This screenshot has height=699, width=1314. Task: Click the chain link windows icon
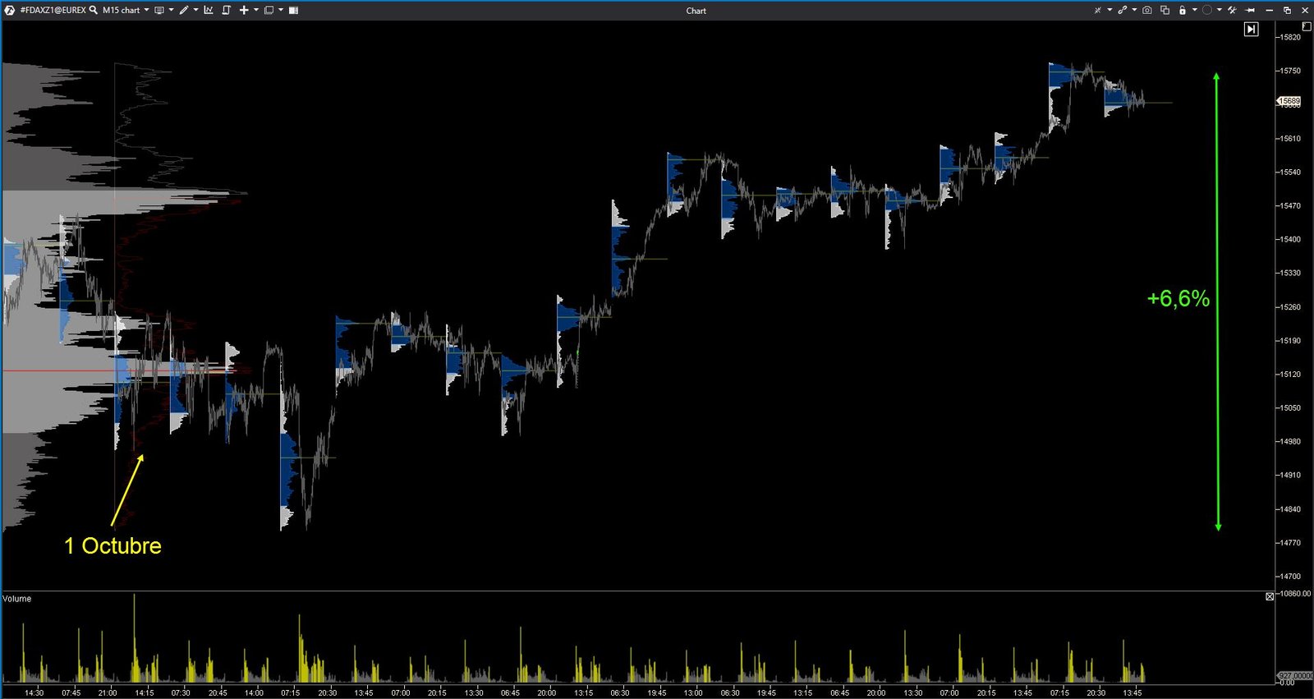click(1123, 10)
